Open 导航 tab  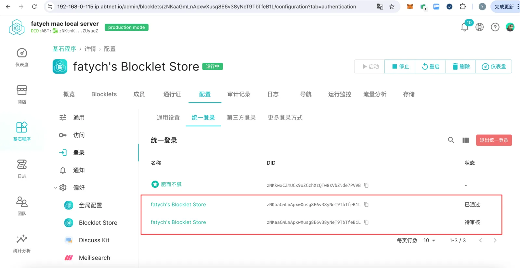point(306,94)
